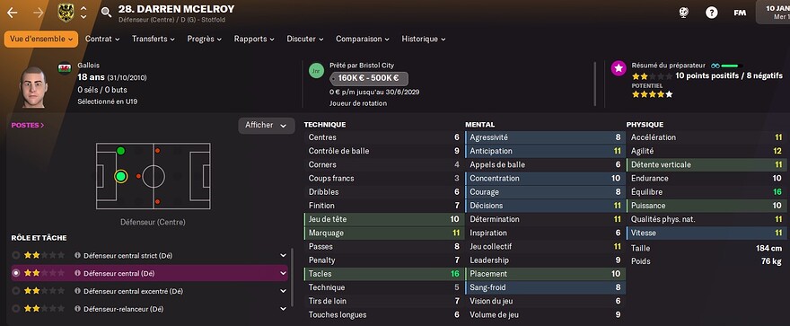Viewport: 790px width, 326px height.
Task: Open the Vue d'ensemble dropdown
Action: click(41, 39)
